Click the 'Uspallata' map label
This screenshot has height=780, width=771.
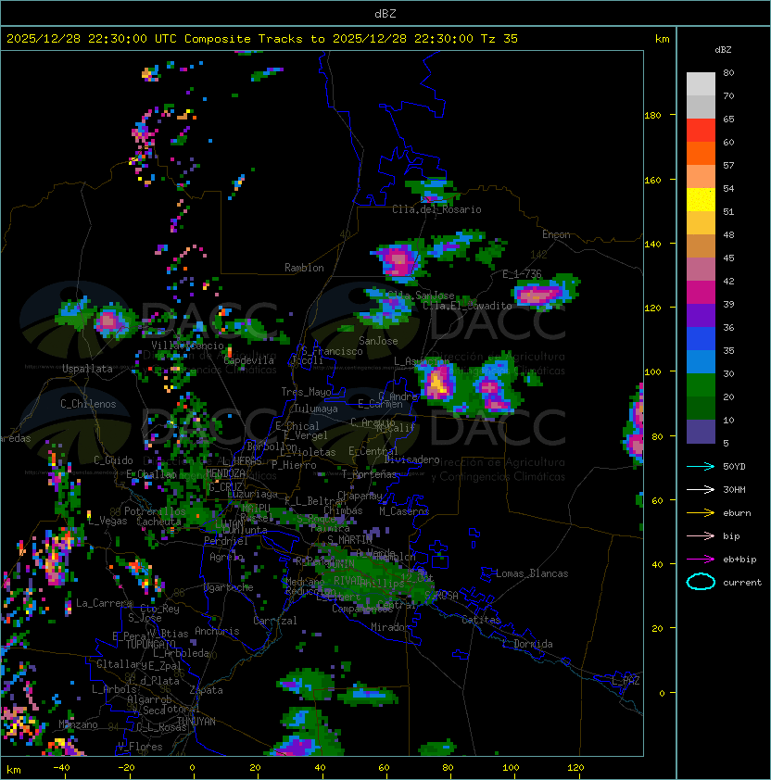(87, 369)
